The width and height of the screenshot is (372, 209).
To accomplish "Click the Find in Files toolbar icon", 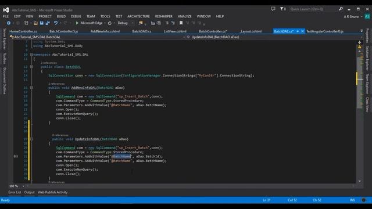I will point(141,23).
